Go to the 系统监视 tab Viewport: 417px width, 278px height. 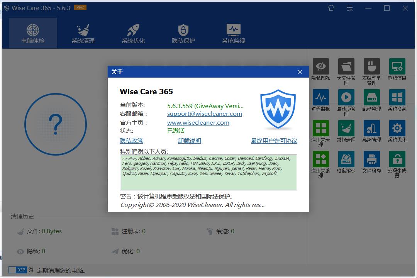tap(234, 33)
